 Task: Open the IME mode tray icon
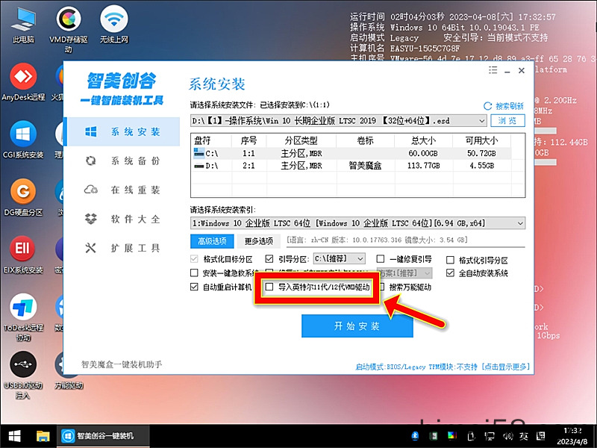tap(540, 436)
